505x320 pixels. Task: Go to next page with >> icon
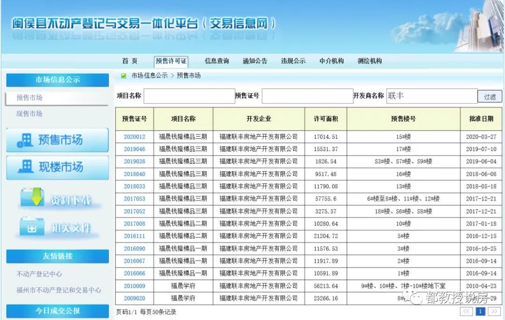coord(493,311)
